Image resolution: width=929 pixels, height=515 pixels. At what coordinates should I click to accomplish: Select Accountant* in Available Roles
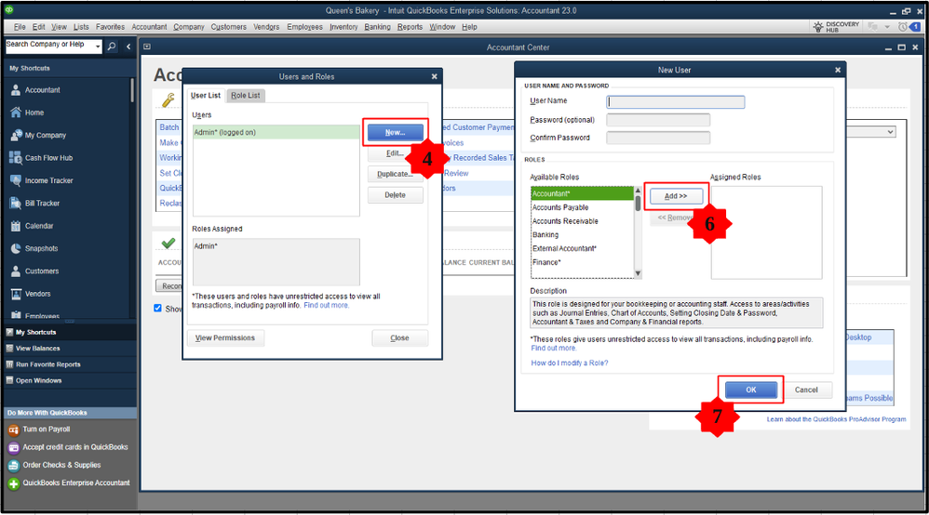583,193
